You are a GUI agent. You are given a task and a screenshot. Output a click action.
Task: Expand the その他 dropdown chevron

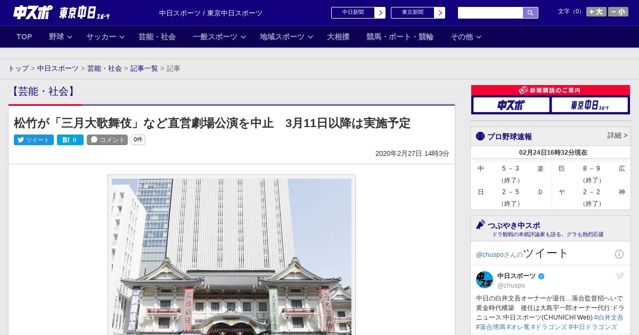(x=479, y=37)
